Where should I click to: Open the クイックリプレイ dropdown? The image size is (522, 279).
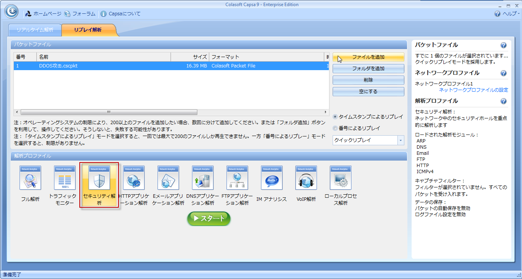tap(401, 140)
